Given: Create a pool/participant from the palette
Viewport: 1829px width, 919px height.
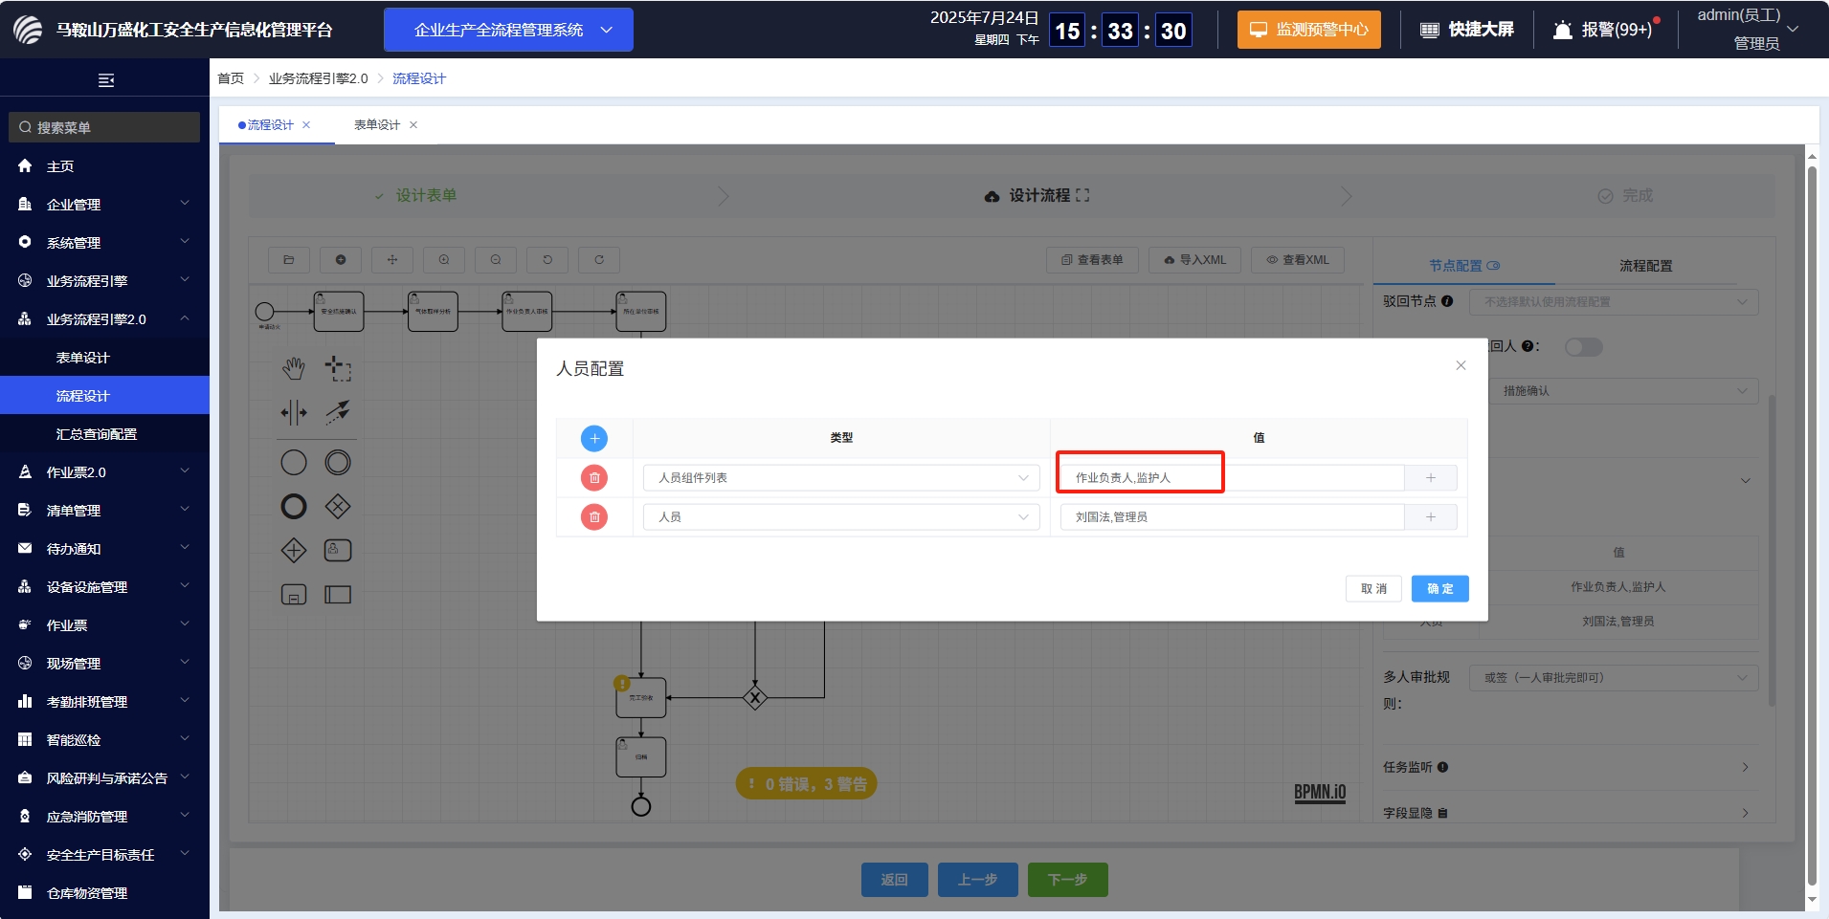Looking at the screenshot, I should 338,595.
